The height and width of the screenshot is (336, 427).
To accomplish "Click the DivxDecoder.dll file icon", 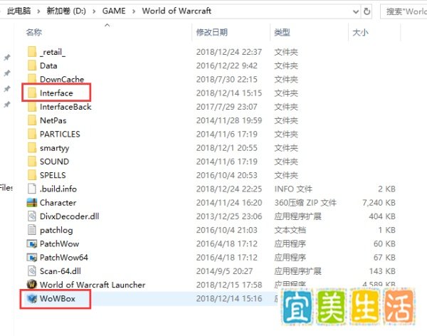I will point(32,216).
